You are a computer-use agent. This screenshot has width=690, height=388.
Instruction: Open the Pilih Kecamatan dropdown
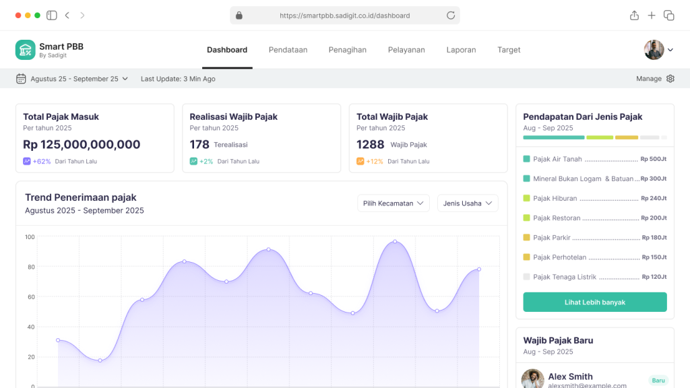[393, 203]
